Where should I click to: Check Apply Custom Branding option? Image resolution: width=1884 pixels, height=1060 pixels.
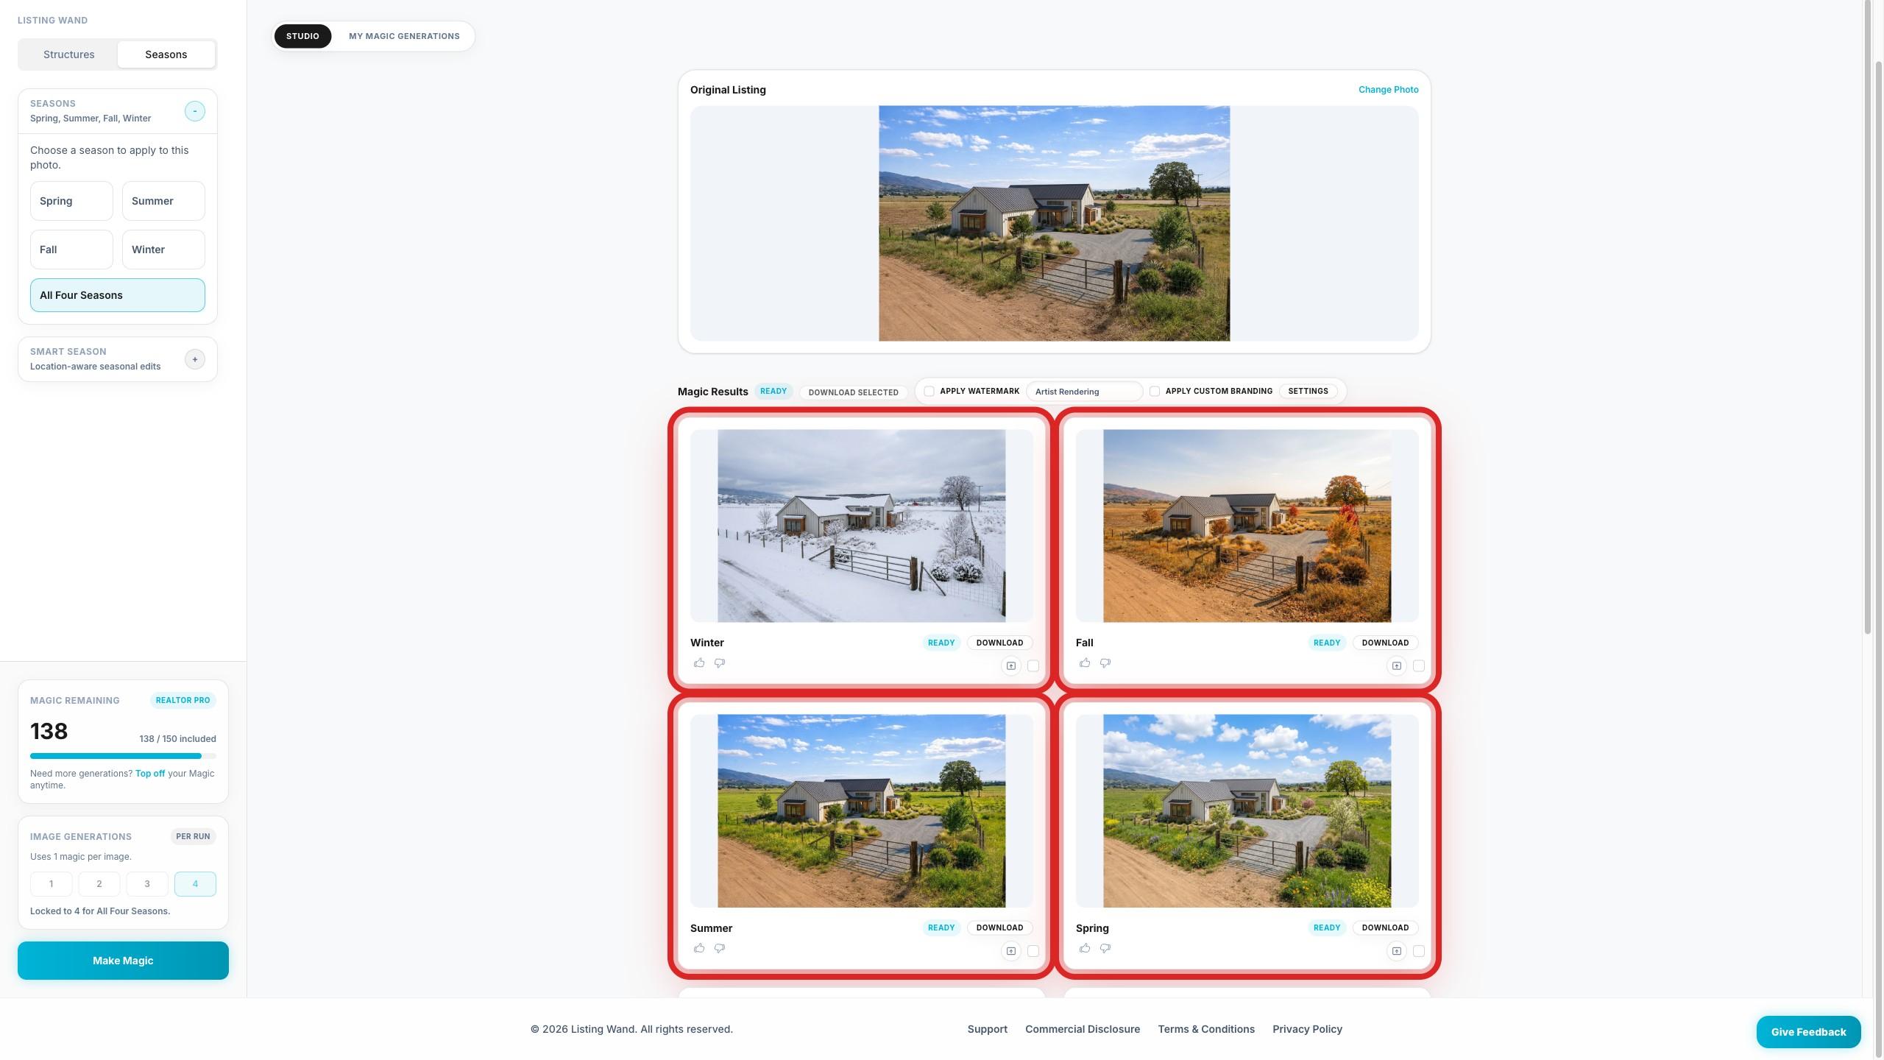click(x=1155, y=392)
